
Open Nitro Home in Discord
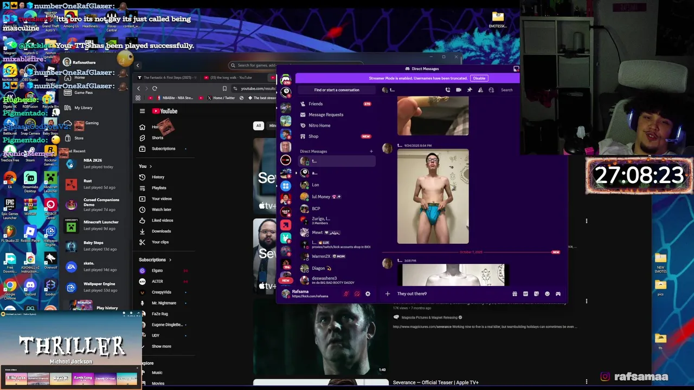point(336,125)
